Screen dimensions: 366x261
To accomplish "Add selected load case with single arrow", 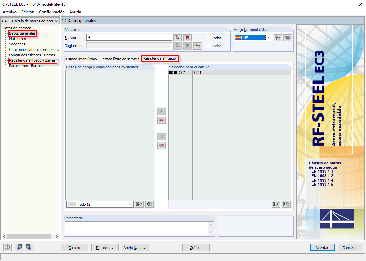I will 161,111.
